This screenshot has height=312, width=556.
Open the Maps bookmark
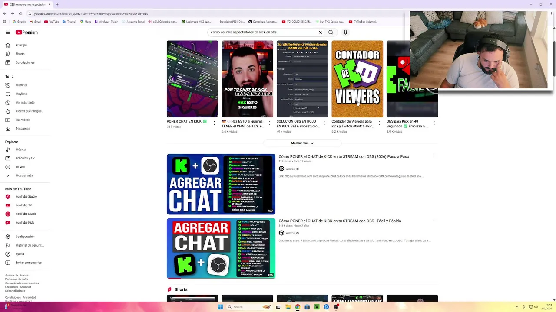click(86, 22)
